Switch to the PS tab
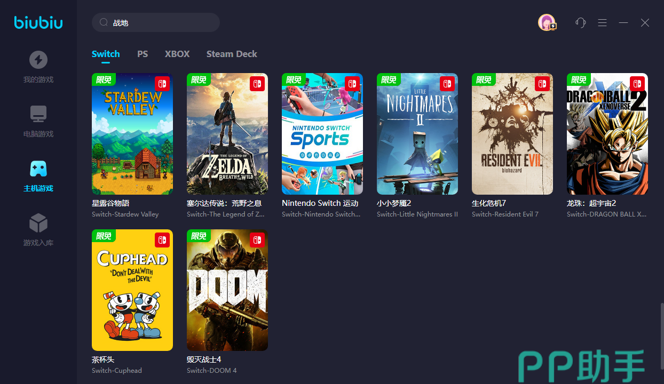 pyautogui.click(x=143, y=54)
